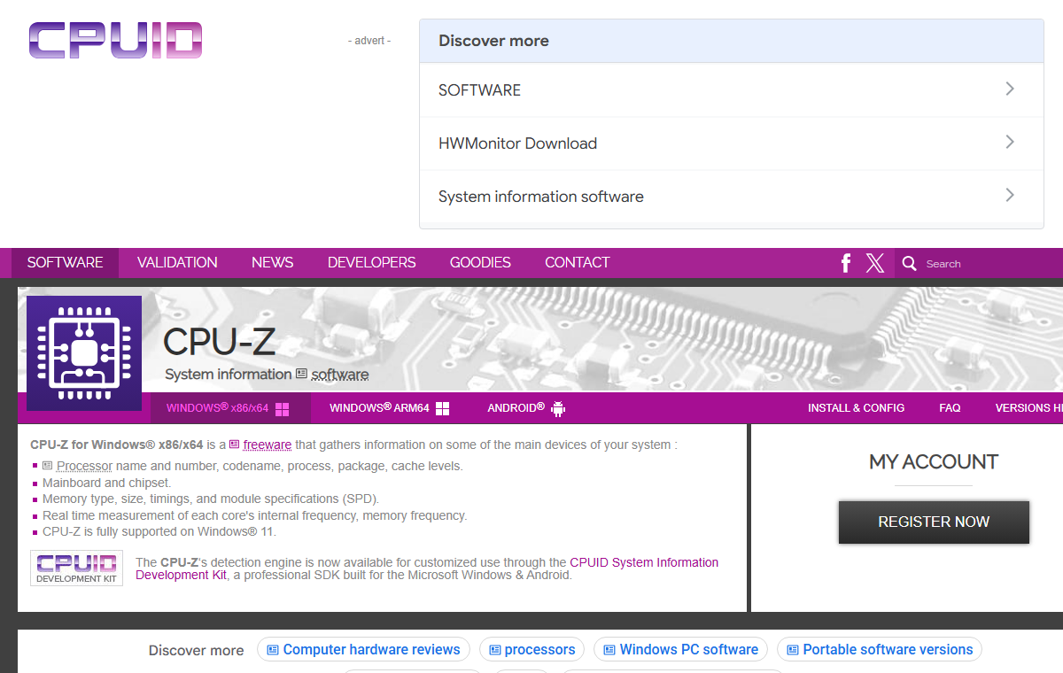Image resolution: width=1063 pixels, height=673 pixels.
Task: Open the GOODIES menu
Action: coord(480,263)
